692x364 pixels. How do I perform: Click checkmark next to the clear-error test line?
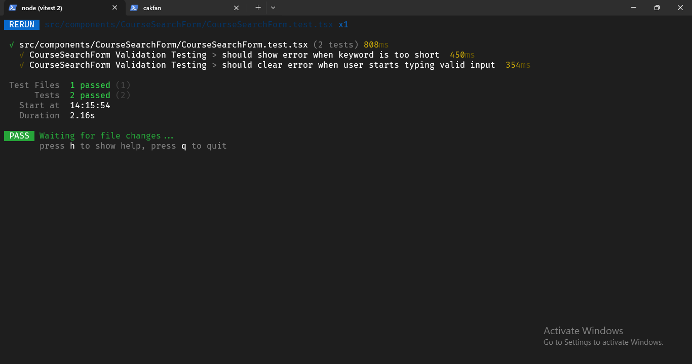coord(21,65)
